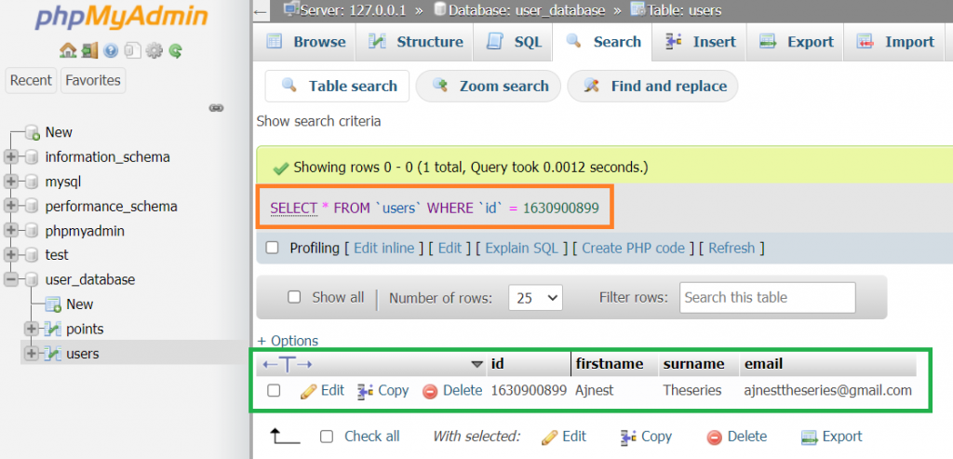The height and width of the screenshot is (459, 953).
Task: Tick the Show all checkbox
Action: (x=294, y=297)
